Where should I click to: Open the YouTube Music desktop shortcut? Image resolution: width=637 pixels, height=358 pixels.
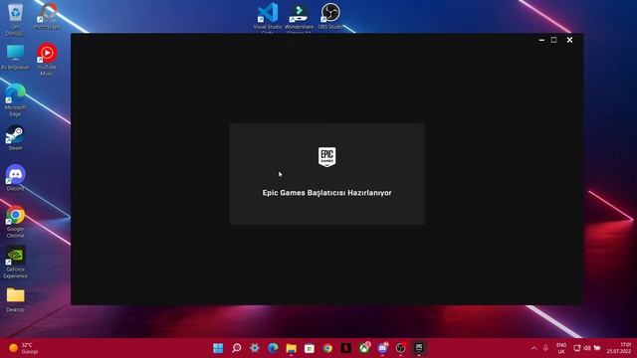pyautogui.click(x=47, y=60)
